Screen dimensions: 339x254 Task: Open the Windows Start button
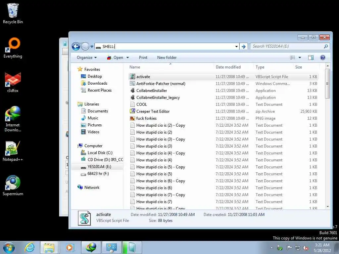click(9, 247)
